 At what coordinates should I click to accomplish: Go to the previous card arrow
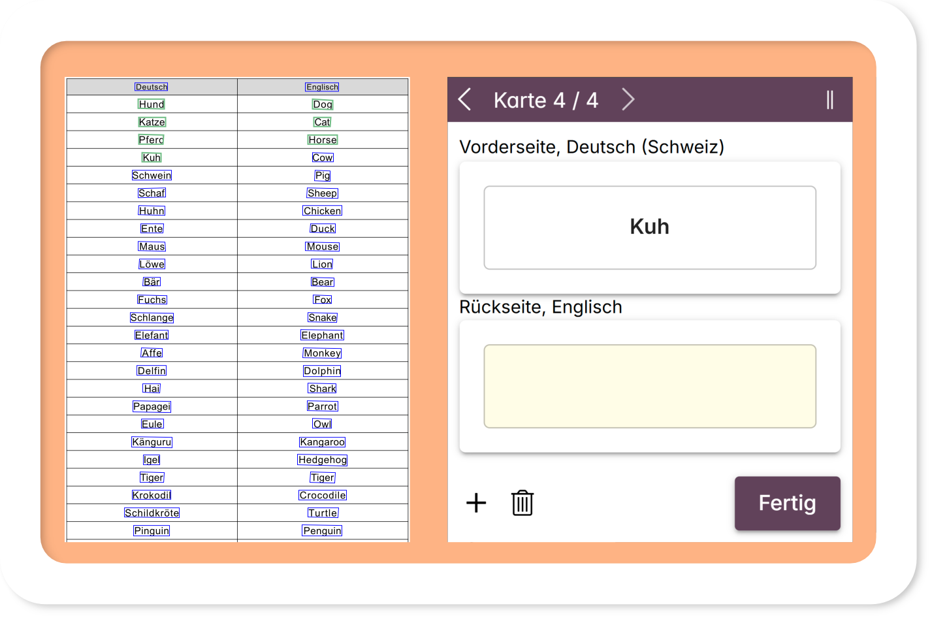click(x=465, y=100)
